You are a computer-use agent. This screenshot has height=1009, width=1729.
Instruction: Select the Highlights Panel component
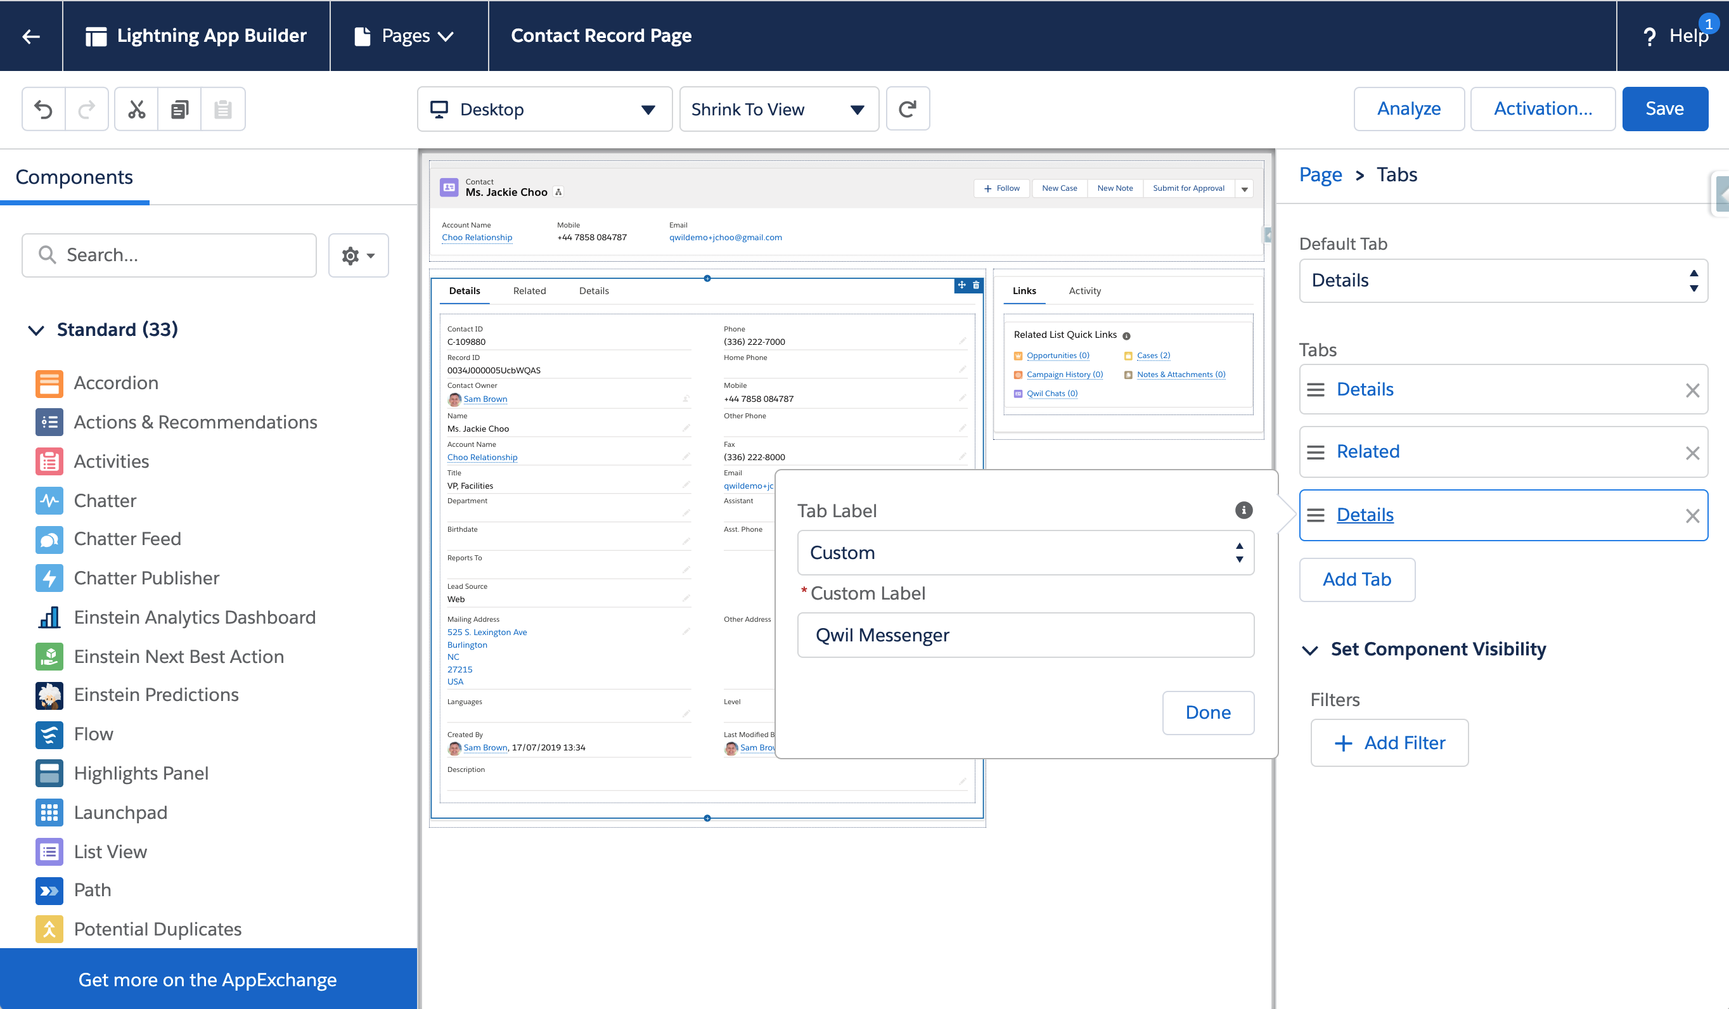tap(122, 773)
